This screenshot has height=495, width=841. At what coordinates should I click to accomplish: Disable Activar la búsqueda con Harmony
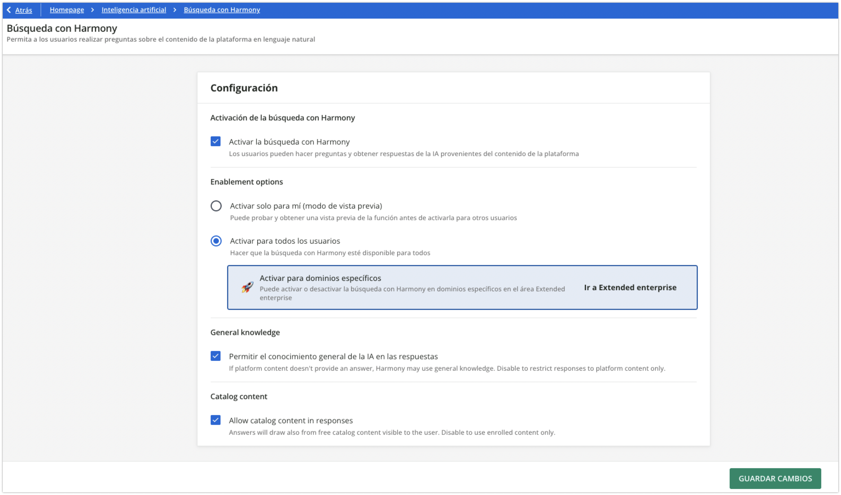click(x=216, y=141)
